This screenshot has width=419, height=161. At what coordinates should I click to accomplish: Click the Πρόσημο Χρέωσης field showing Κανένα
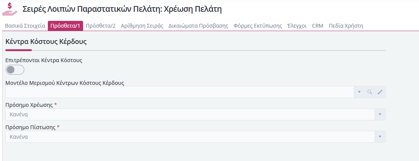point(190,114)
